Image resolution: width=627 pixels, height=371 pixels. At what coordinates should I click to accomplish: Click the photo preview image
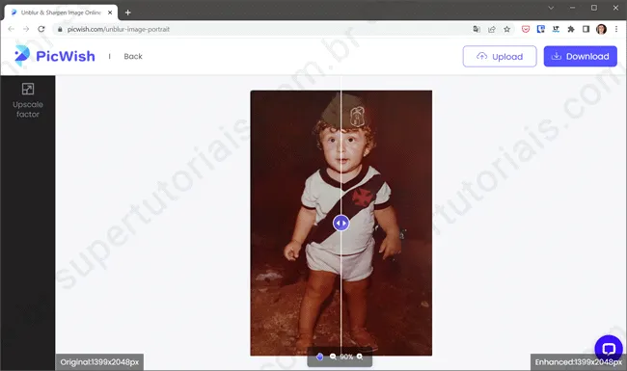341,223
